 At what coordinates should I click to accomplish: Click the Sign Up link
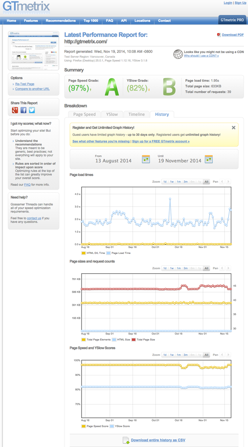(240, 3)
